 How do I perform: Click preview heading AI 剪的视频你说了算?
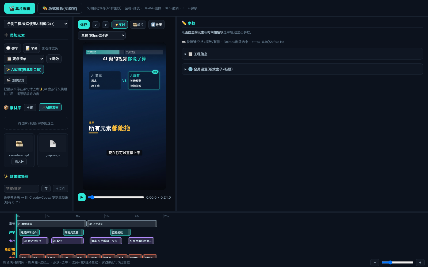tap(124, 59)
